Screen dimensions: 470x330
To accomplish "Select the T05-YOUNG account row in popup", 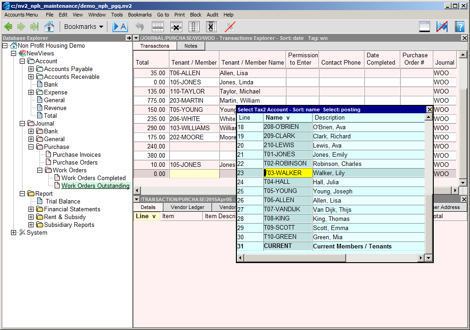I will click(x=281, y=191).
